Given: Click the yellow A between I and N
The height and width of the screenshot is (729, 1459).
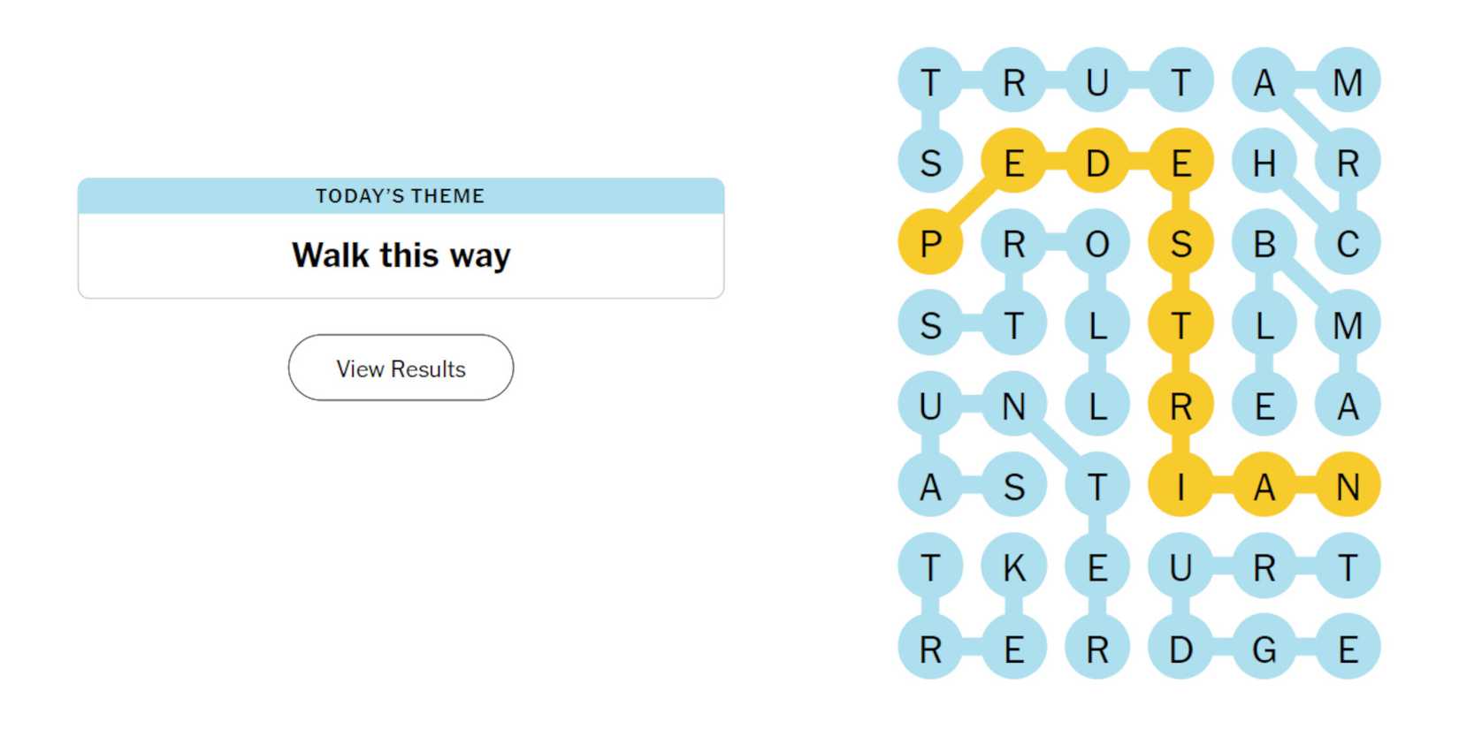Looking at the screenshot, I should (x=1264, y=484).
